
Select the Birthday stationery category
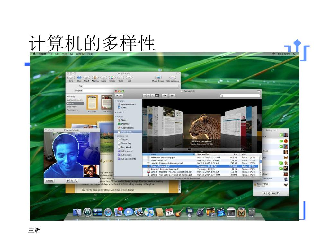click(x=71, y=96)
